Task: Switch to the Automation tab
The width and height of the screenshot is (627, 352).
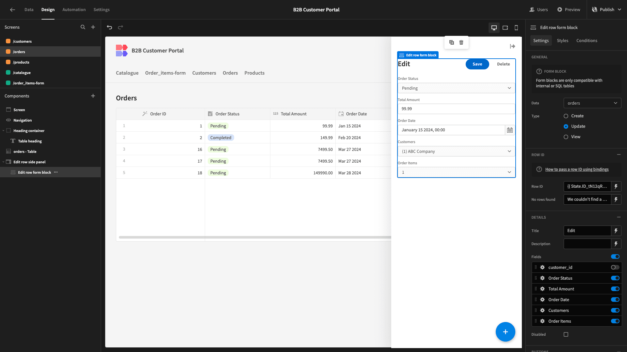Action: [74, 10]
